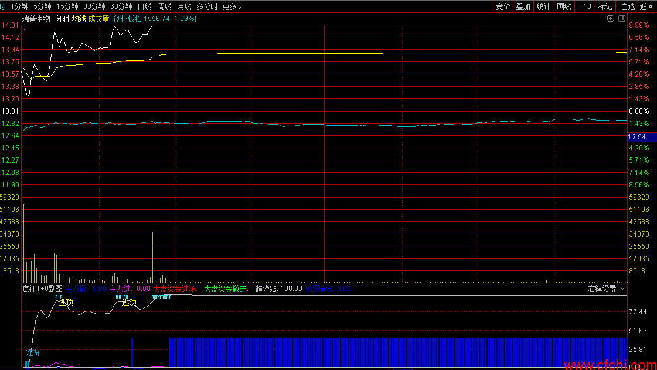Select the 60分钟 chart period
The image size is (657, 370).
pos(121,6)
